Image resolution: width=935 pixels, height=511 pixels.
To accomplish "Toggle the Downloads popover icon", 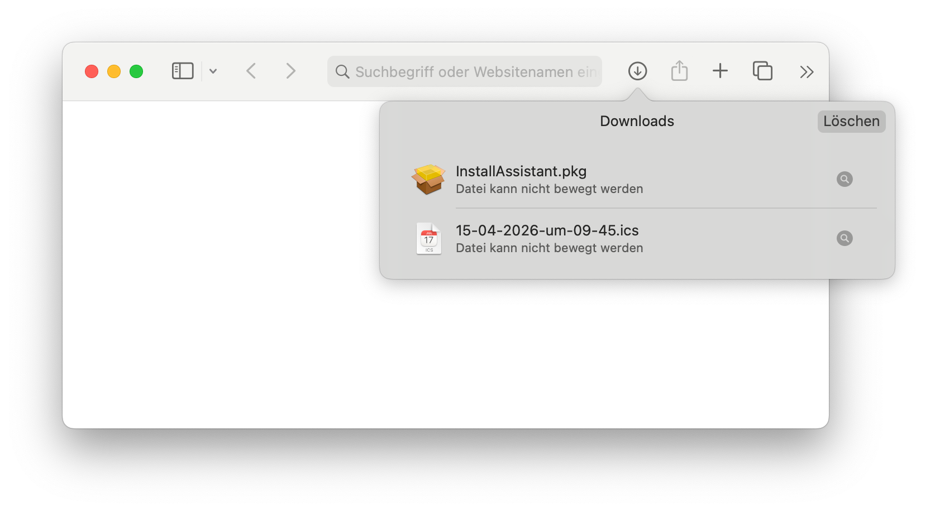I will (x=637, y=71).
